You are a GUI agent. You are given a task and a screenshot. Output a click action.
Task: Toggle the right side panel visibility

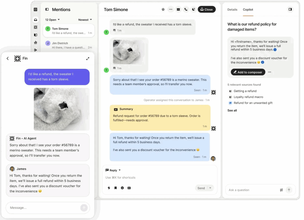[x=290, y=9]
